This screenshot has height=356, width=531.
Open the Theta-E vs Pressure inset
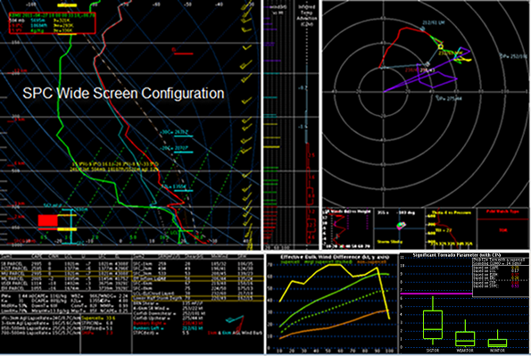coord(451,228)
